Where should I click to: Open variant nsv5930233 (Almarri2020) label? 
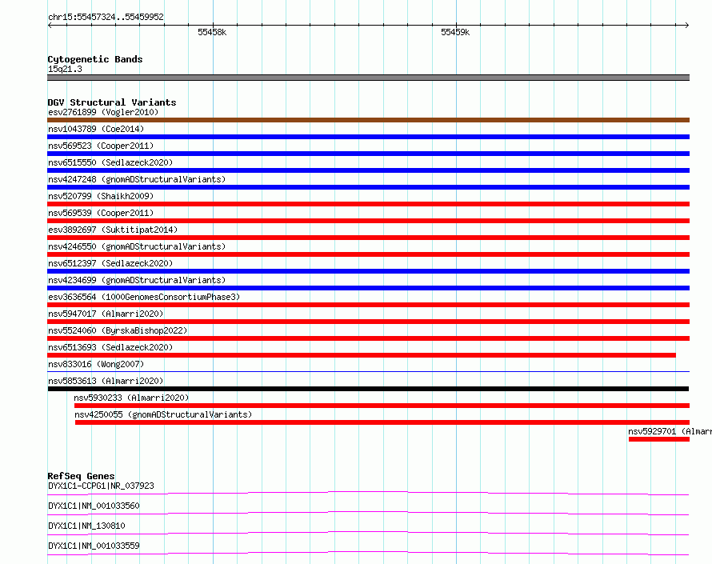point(131,398)
